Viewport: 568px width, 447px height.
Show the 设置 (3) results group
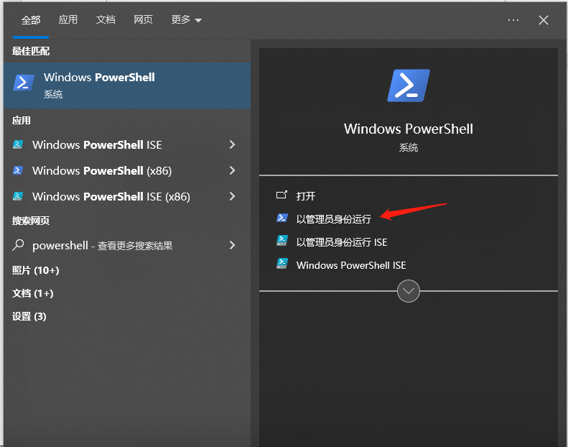(x=29, y=316)
